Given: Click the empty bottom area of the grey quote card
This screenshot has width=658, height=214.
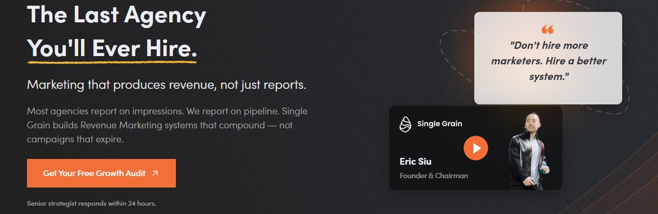Looking at the screenshot, I should 548,93.
